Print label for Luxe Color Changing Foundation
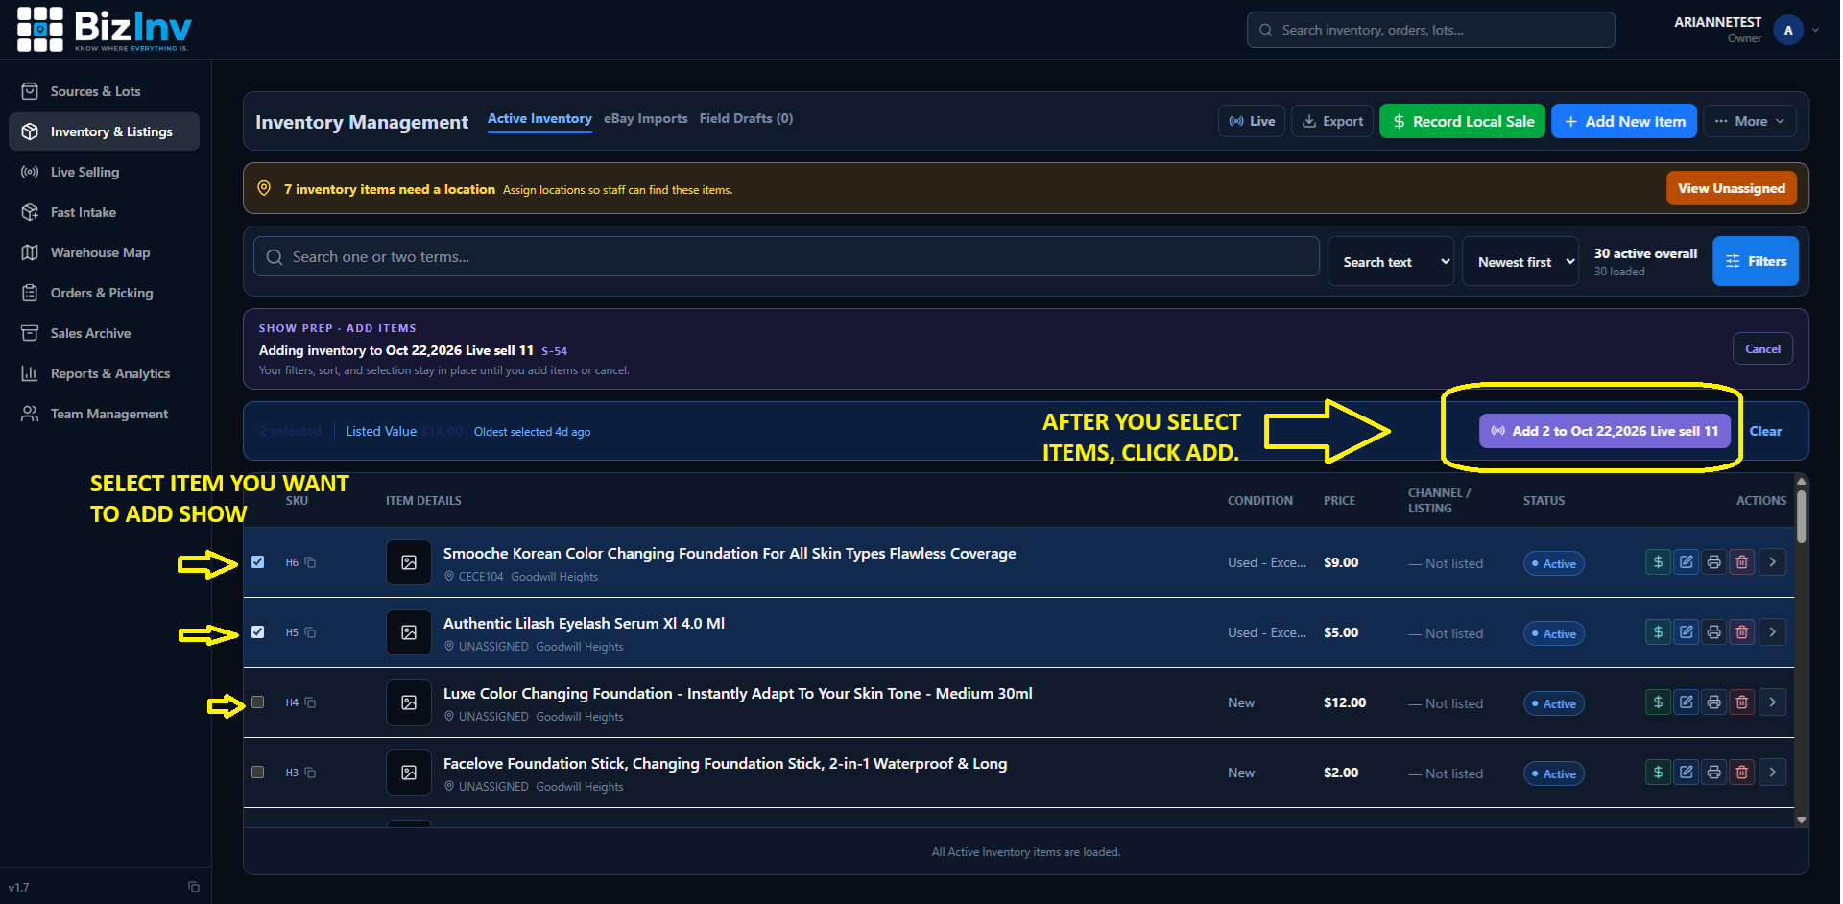 pos(1713,702)
